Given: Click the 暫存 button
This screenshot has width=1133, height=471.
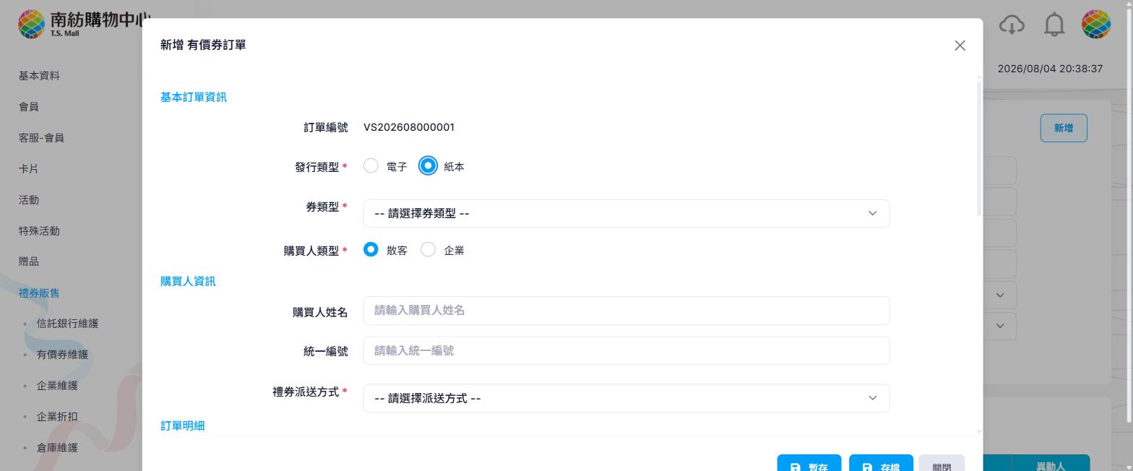Looking at the screenshot, I should pos(809,464).
